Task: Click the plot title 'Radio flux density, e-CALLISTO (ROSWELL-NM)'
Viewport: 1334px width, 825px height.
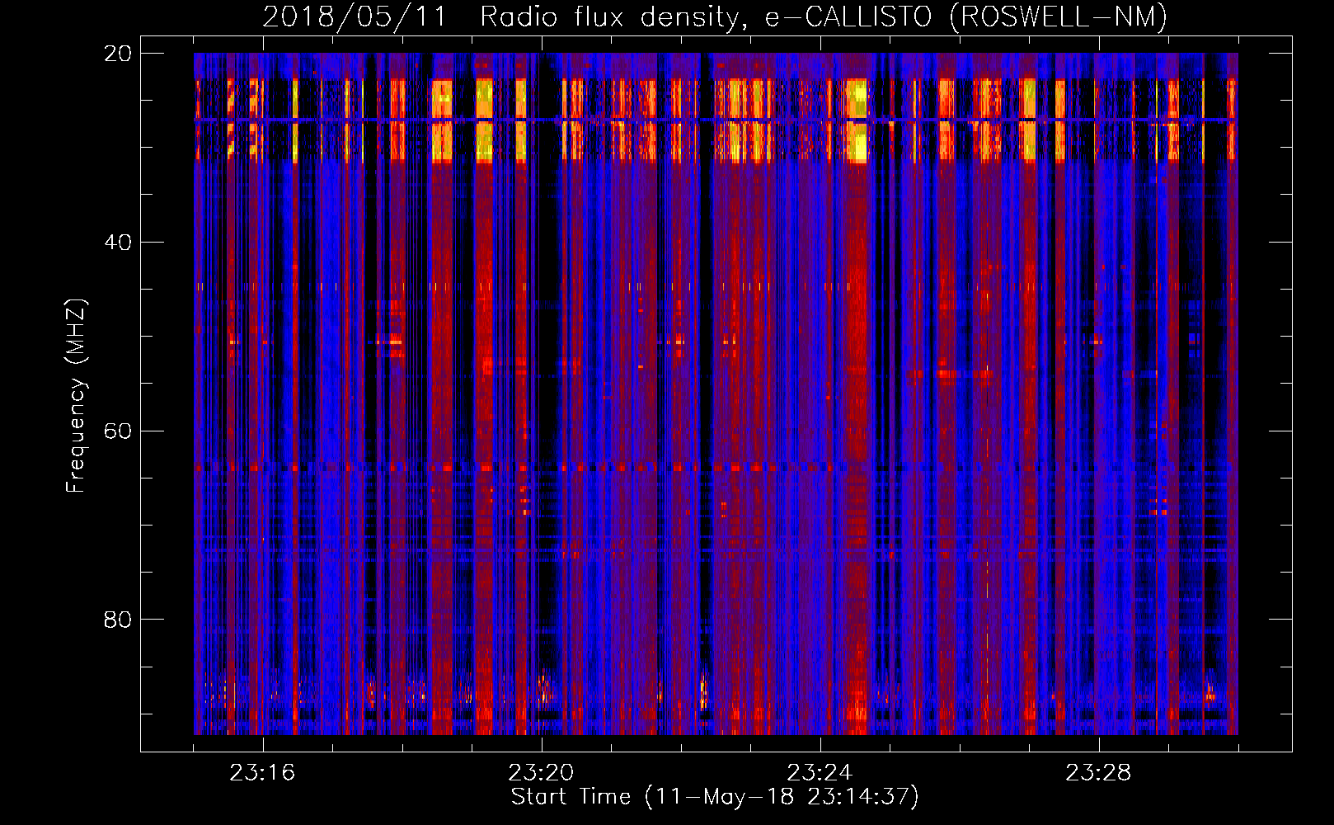Action: point(824,16)
